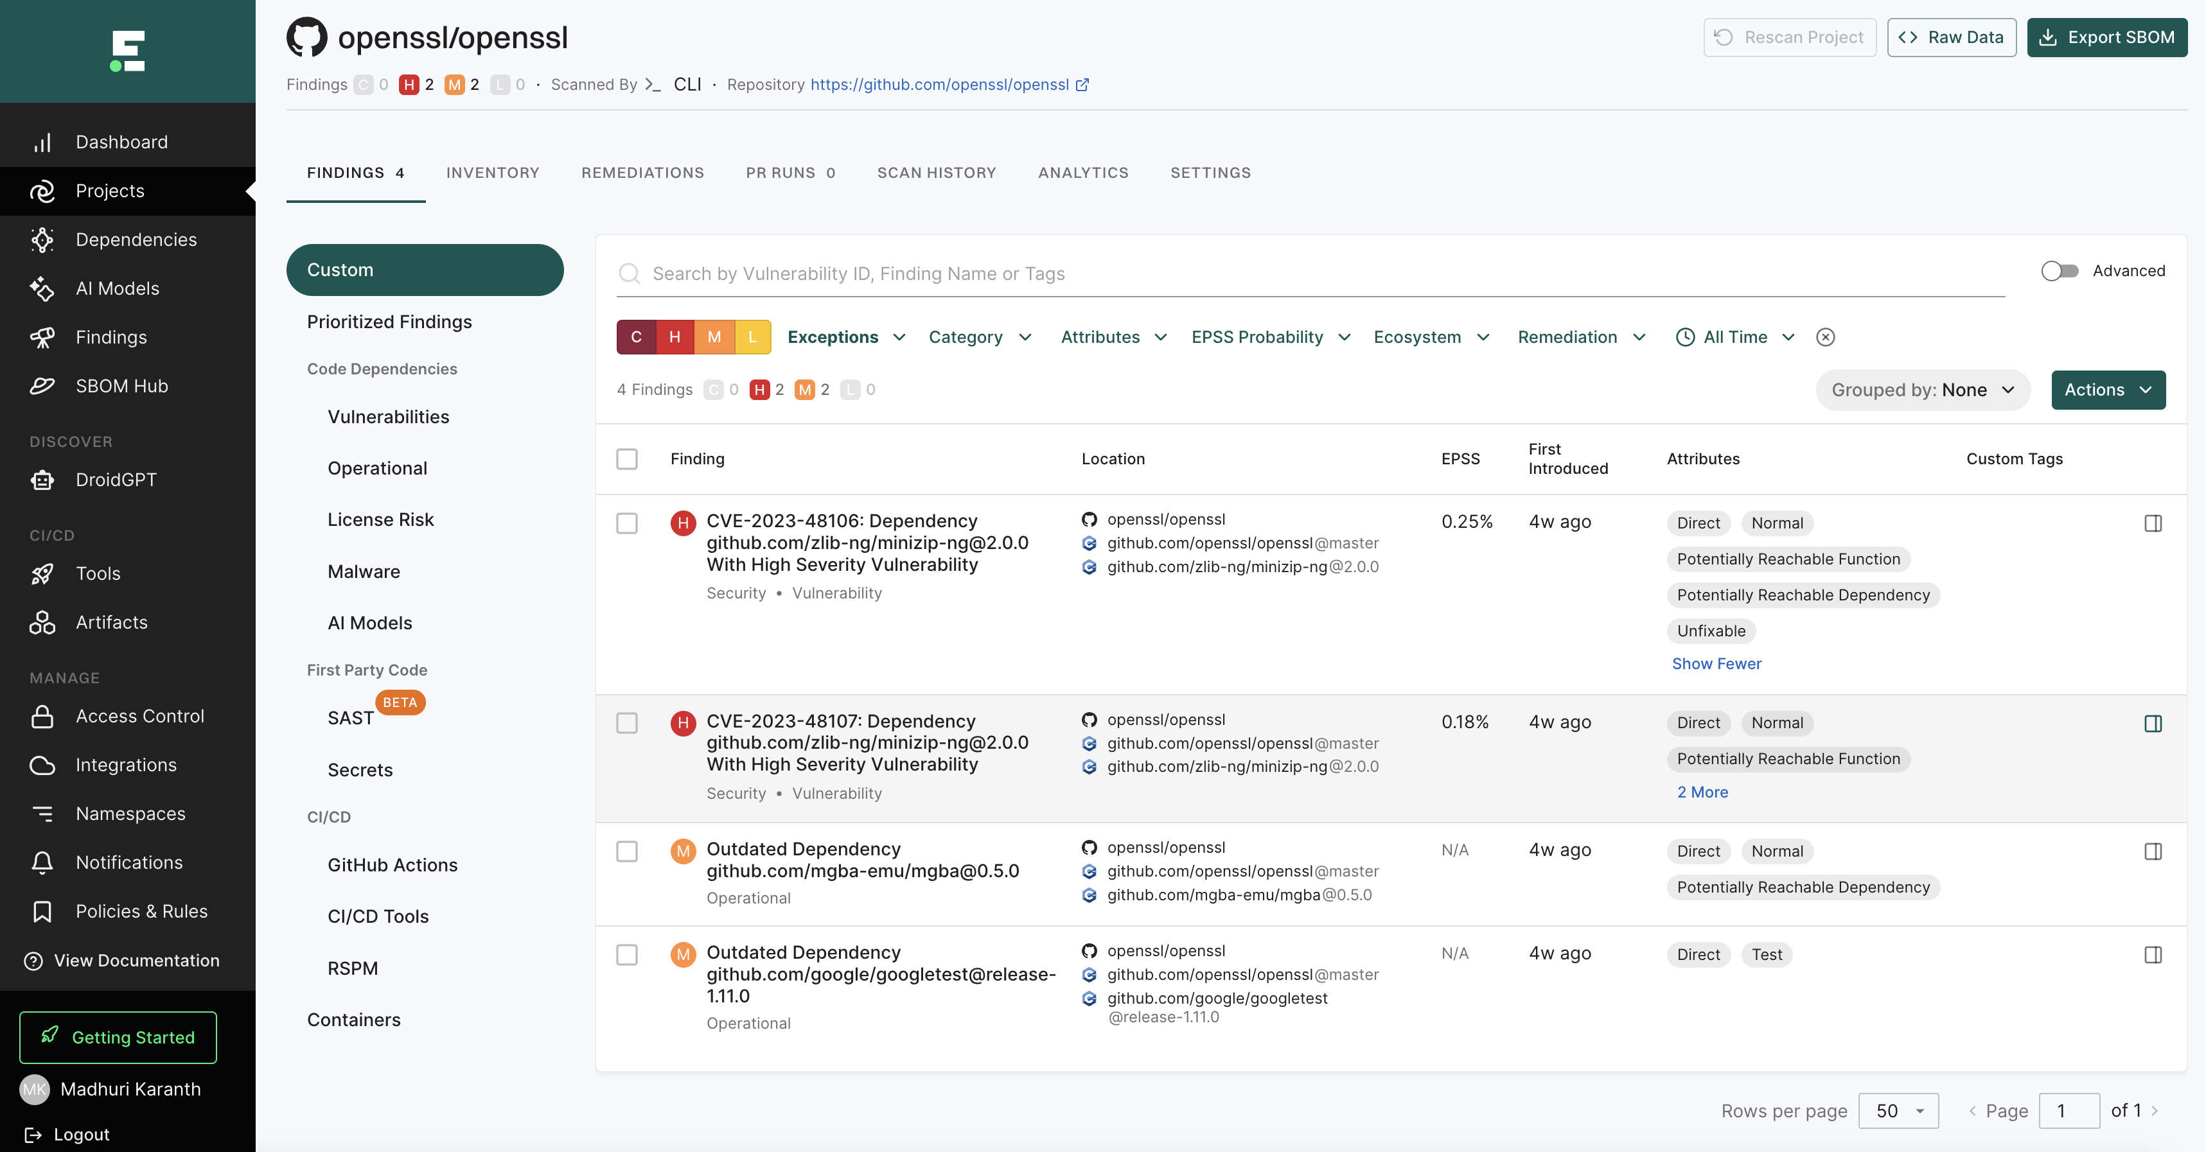Check the googletest Outdated Dependency row checkbox
The height and width of the screenshot is (1152, 2206).
click(627, 955)
